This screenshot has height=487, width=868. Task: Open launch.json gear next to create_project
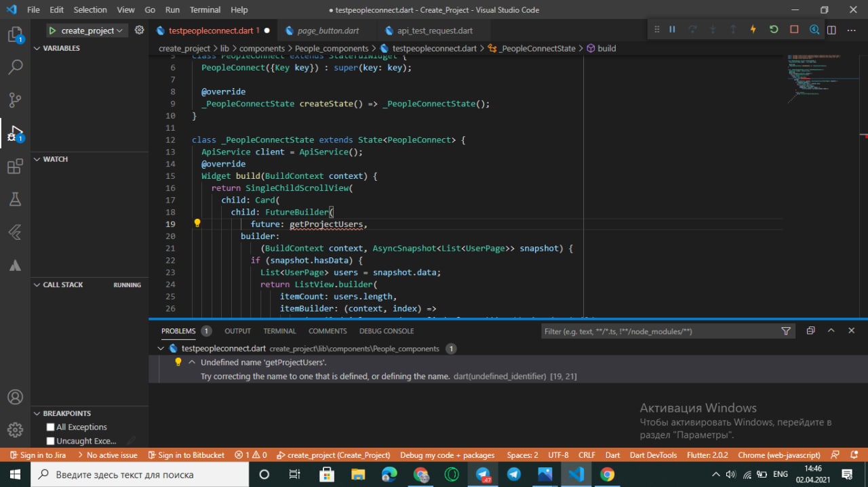click(x=139, y=30)
